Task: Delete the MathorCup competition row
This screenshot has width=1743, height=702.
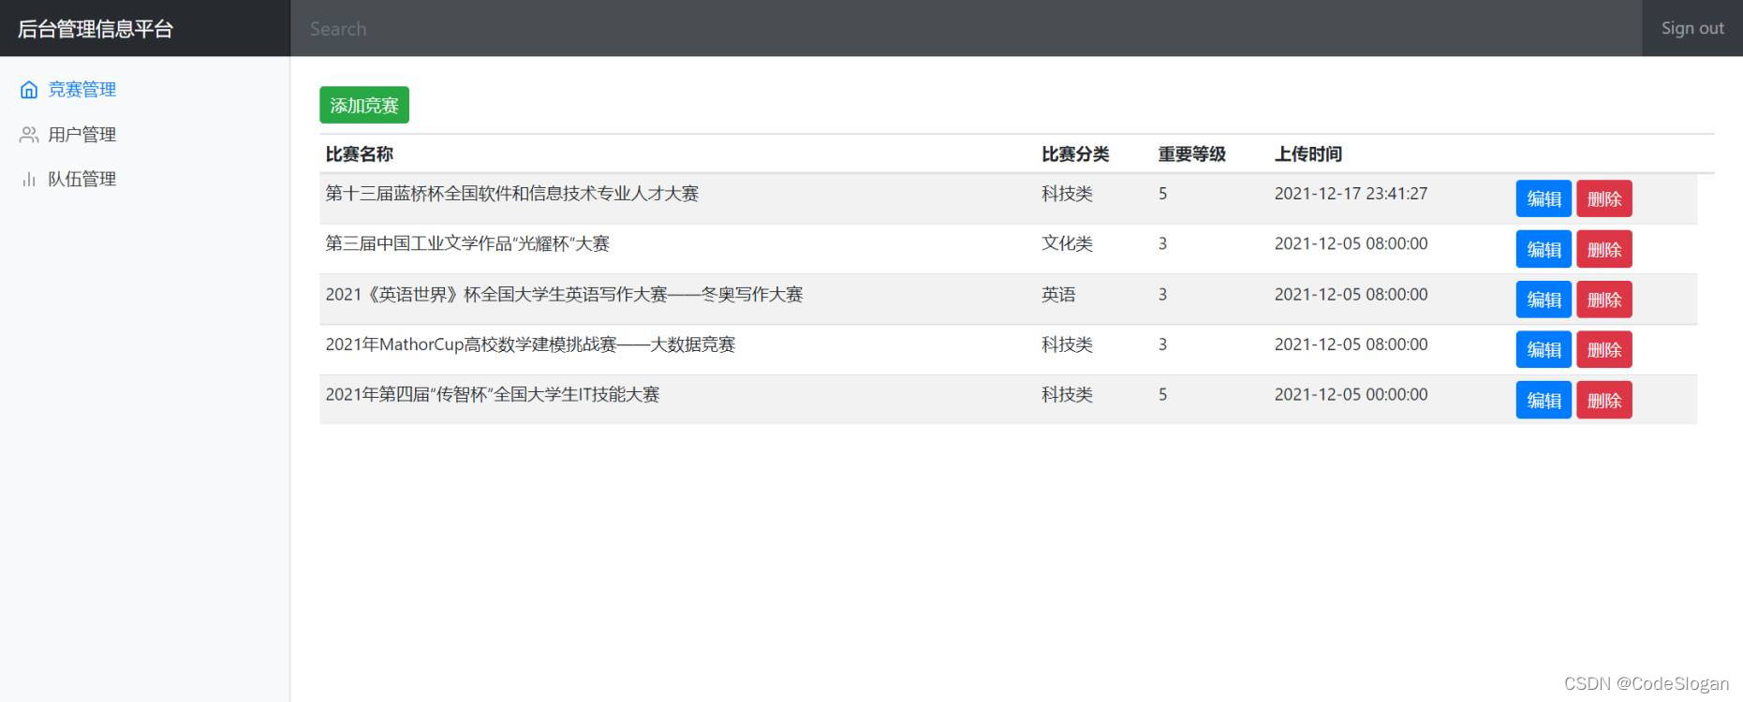Action: (1604, 349)
